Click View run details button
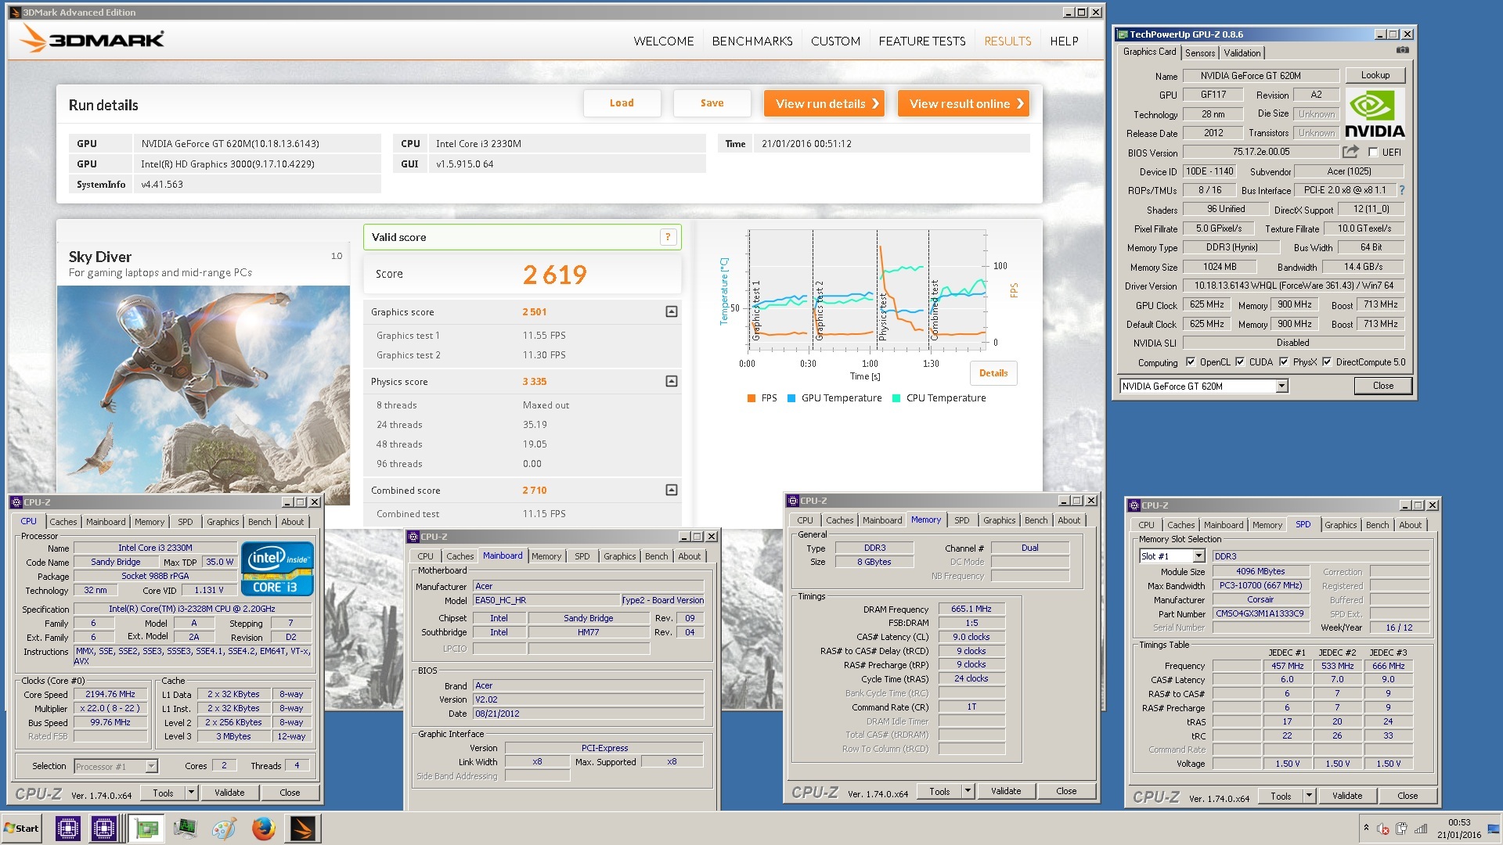 pos(824,103)
